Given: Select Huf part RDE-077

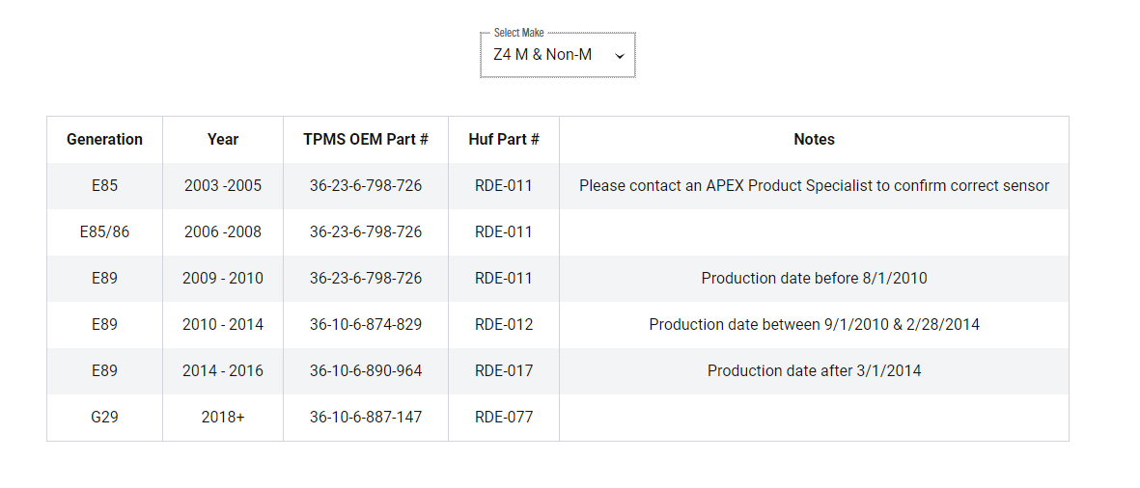Looking at the screenshot, I should pos(504,417).
